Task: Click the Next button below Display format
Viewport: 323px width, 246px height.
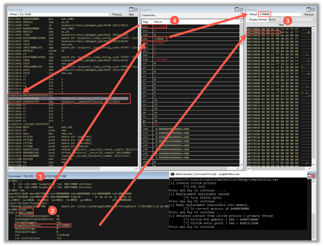Action: [282, 24]
